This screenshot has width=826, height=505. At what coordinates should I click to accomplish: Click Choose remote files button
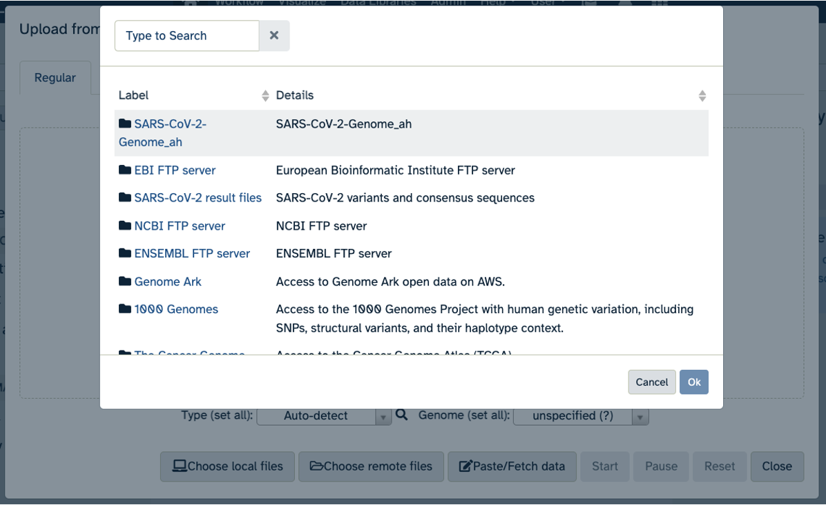pos(371,466)
